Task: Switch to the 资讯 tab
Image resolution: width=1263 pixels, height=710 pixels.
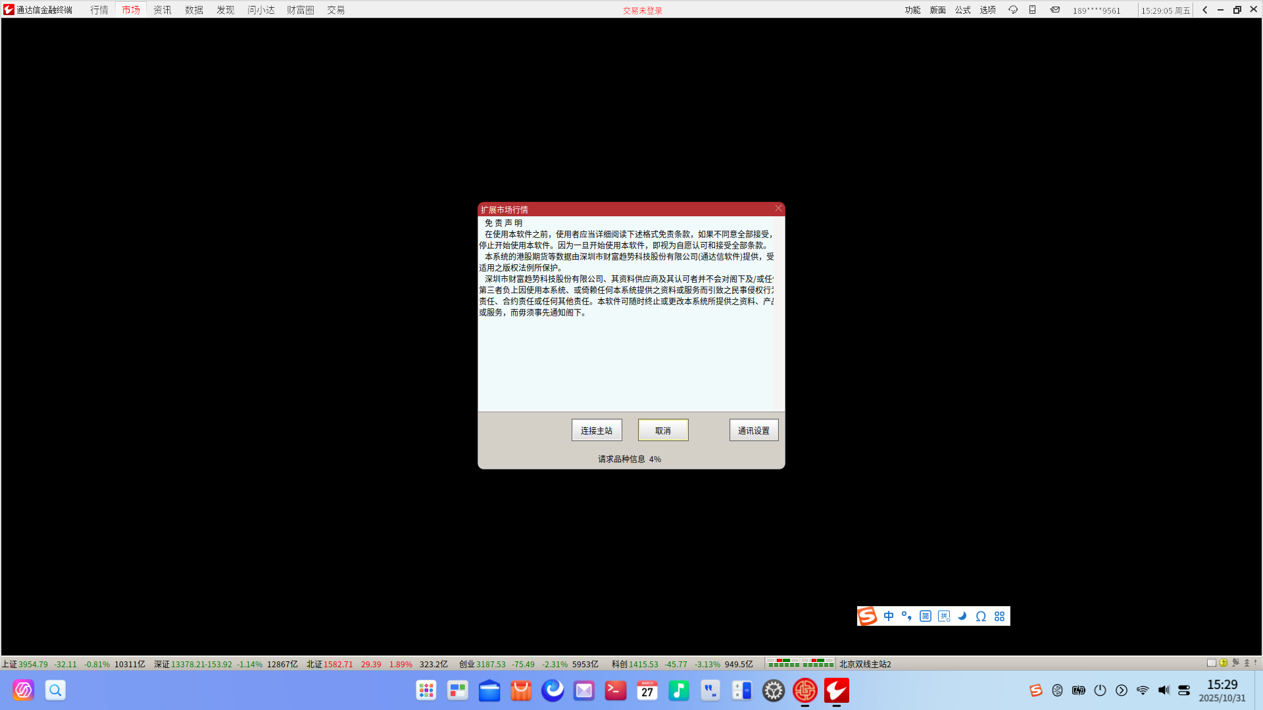Action: point(162,10)
